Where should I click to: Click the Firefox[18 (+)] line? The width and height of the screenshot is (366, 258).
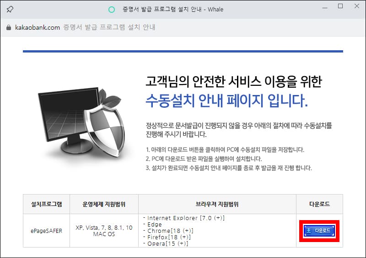click(x=167, y=237)
